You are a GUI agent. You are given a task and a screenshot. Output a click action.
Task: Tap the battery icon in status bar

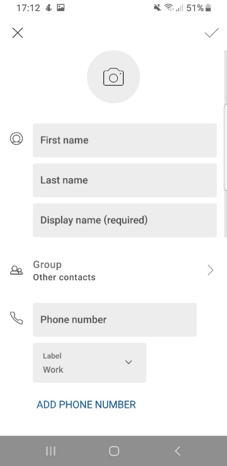[x=208, y=8]
